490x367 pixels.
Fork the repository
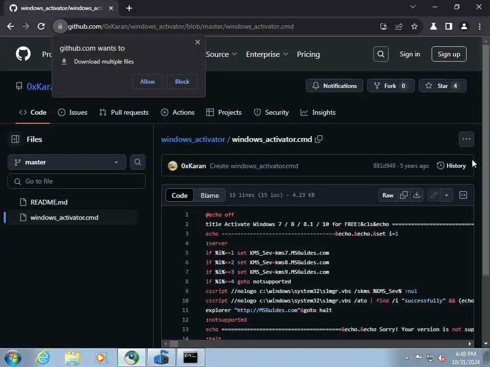pyautogui.click(x=390, y=86)
